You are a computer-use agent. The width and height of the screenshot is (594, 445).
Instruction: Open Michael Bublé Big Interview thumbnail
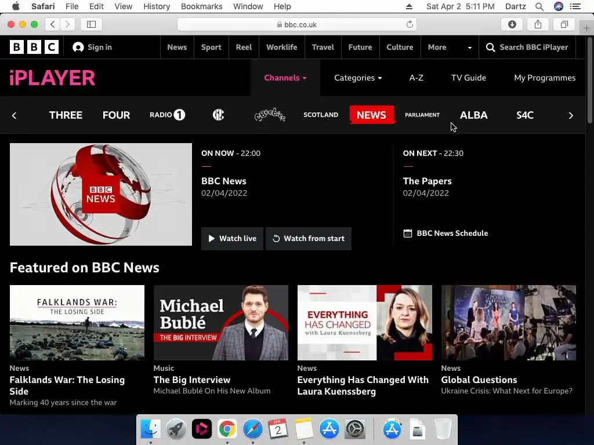point(221,322)
